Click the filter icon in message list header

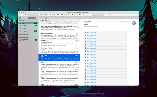[78, 20]
